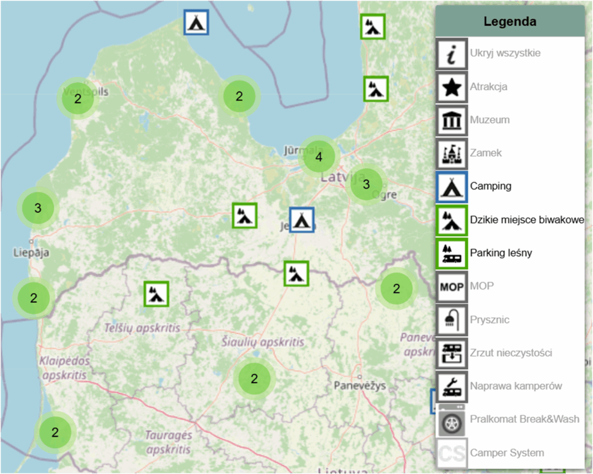Open wild campsite marker on the Latvia–Lithuania border
The height and width of the screenshot is (474, 593).
(x=296, y=273)
